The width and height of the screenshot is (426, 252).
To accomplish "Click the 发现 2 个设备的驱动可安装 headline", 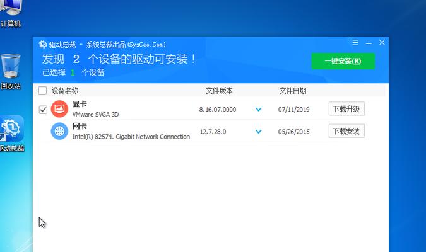I will coord(119,59).
